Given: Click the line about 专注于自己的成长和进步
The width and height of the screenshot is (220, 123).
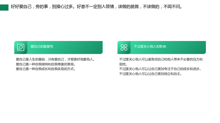Looking at the screenshot, I should point(160,69).
